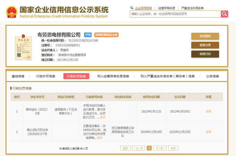Select the 严重违法失信名单 search category
Viewport: 236px width, 156px height.
(x=192, y=8)
